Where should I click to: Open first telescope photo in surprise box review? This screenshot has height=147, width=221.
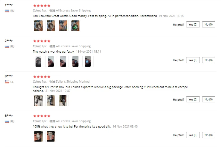tap(38, 101)
